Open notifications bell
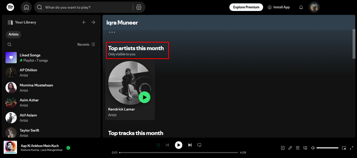357x158 pixels. pyautogui.click(x=301, y=7)
